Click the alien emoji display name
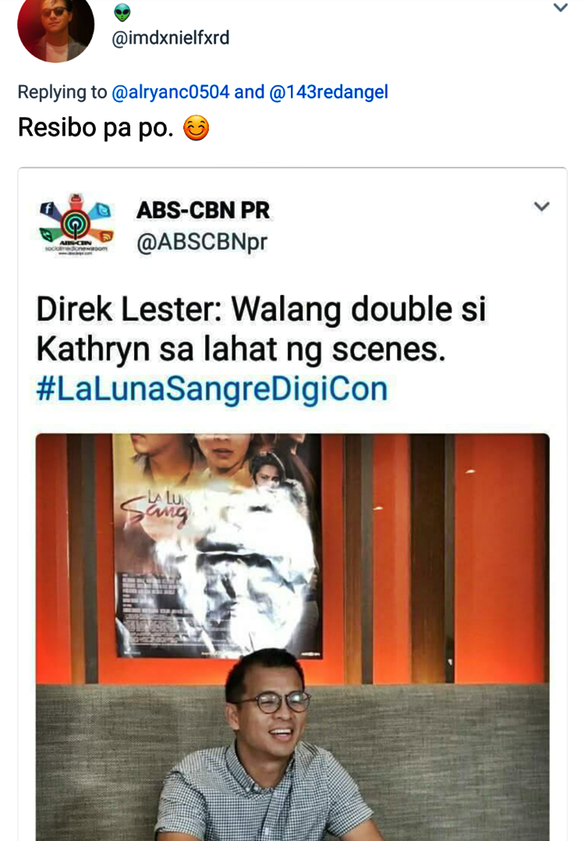585x841 pixels. coord(122,12)
